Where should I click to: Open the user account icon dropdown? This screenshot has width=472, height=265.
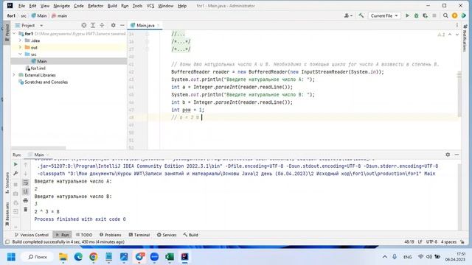point(348,15)
